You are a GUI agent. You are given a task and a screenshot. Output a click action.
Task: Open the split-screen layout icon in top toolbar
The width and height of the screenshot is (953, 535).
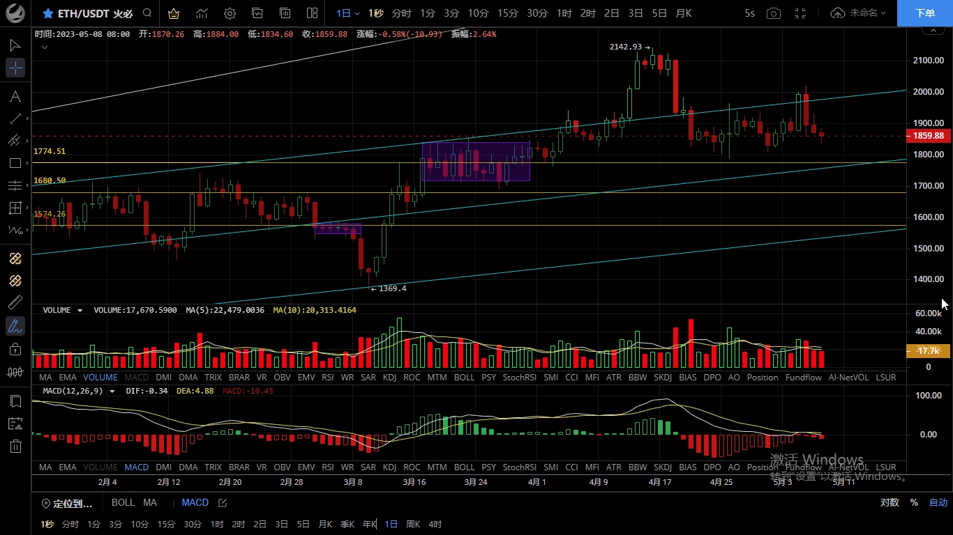[x=312, y=13]
